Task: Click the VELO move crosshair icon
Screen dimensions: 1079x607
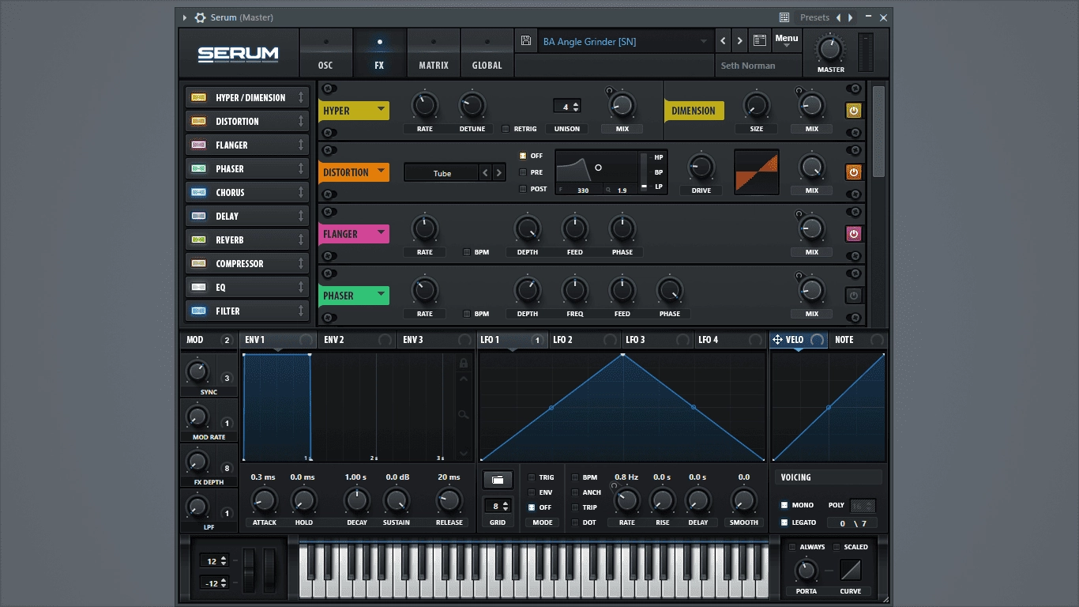Action: point(777,340)
